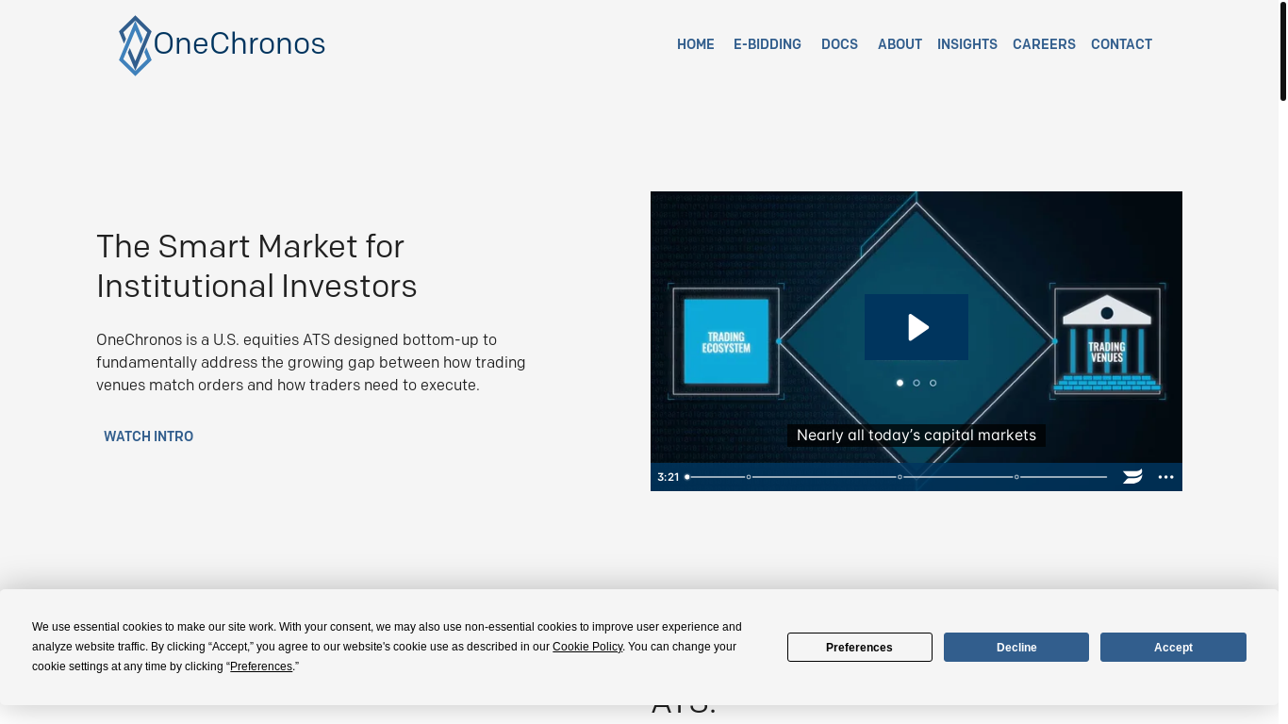Open the E-BIDDING menu item
Viewport: 1288px width, 724px height.
point(768,44)
